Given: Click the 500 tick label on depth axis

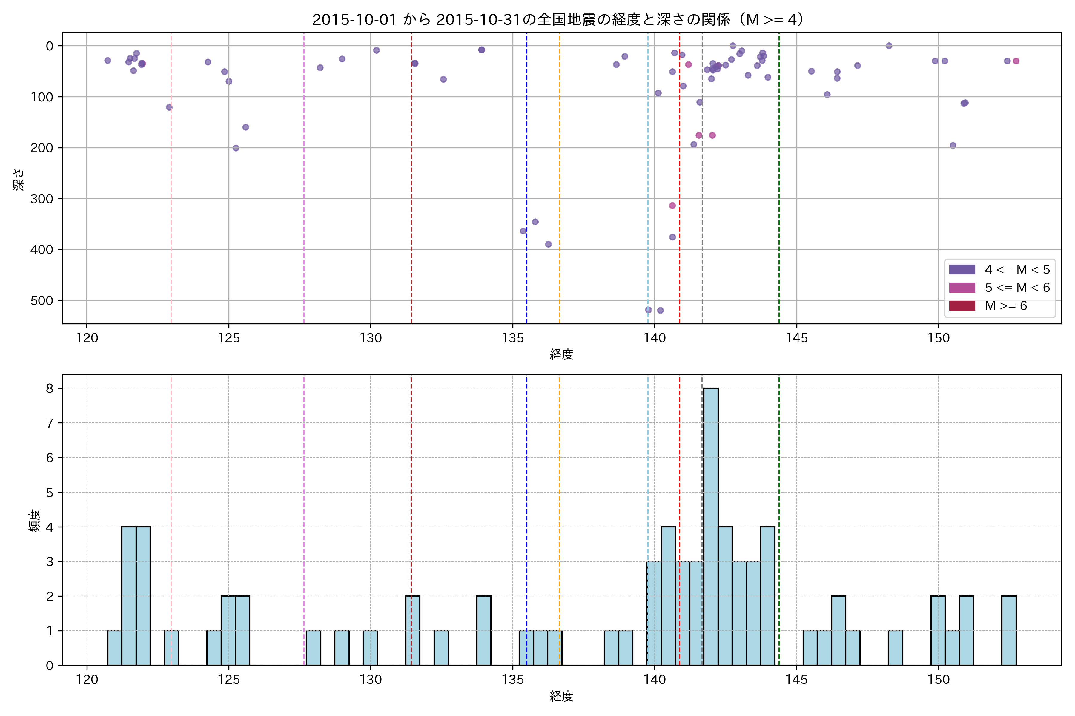Looking at the screenshot, I should click(x=42, y=300).
